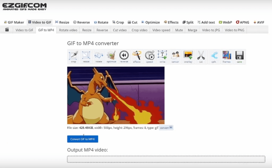Image resolution: width=272 pixels, height=168 pixels.
Task: Open Rotate in the main menu
Action: coord(101,22)
